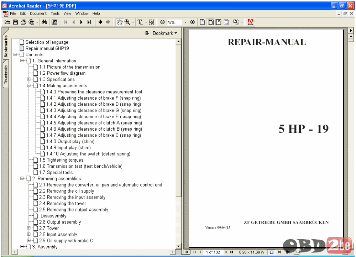Click the 1 of 132 page field
This screenshot has width=356, height=257.
pos(213,252)
